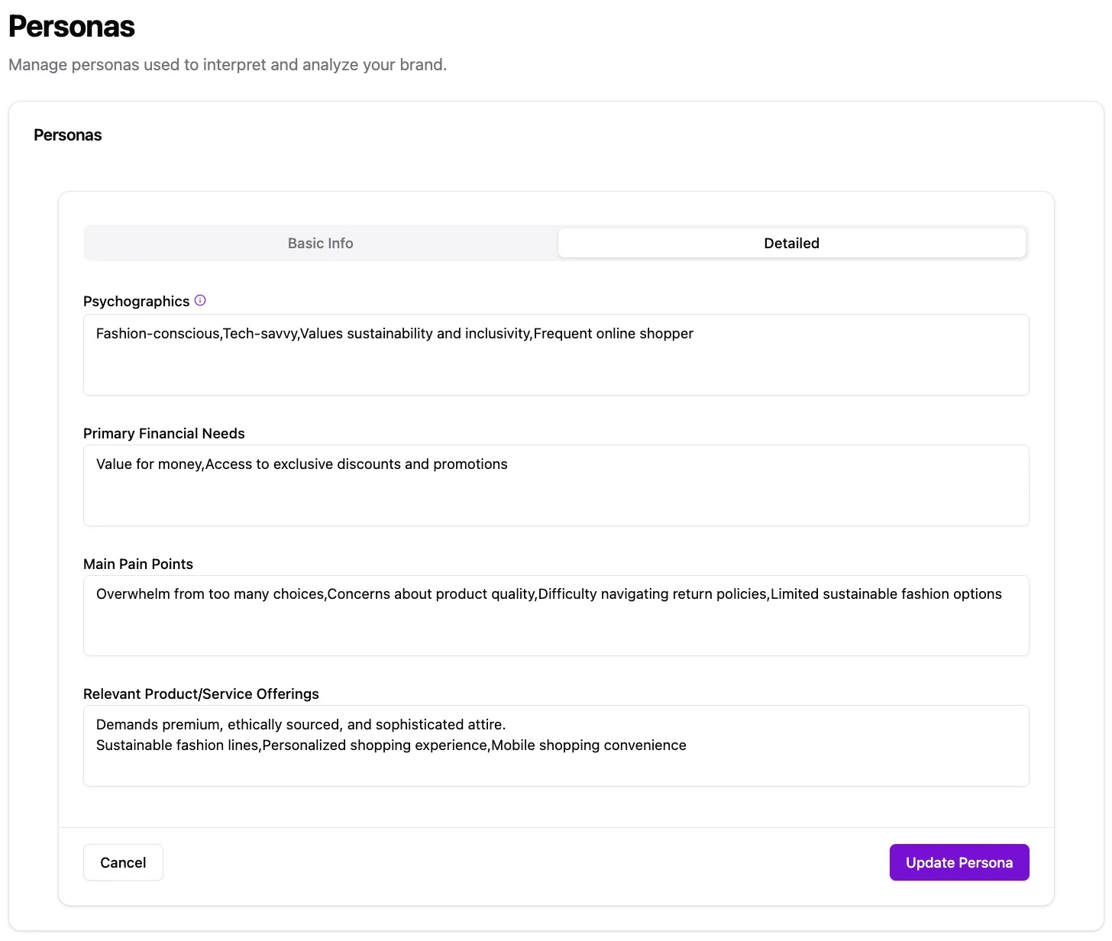Click the Primary Financial Needs label
The height and width of the screenshot is (941, 1112).
[x=163, y=433]
